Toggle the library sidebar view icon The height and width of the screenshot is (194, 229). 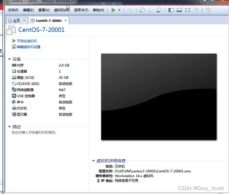tap(171, 10)
